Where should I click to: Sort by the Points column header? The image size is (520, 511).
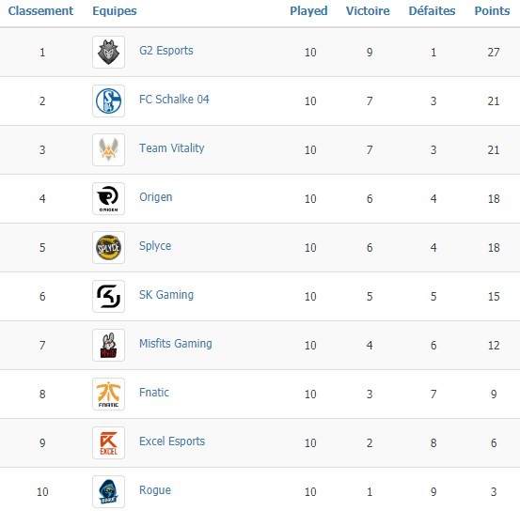tap(492, 11)
